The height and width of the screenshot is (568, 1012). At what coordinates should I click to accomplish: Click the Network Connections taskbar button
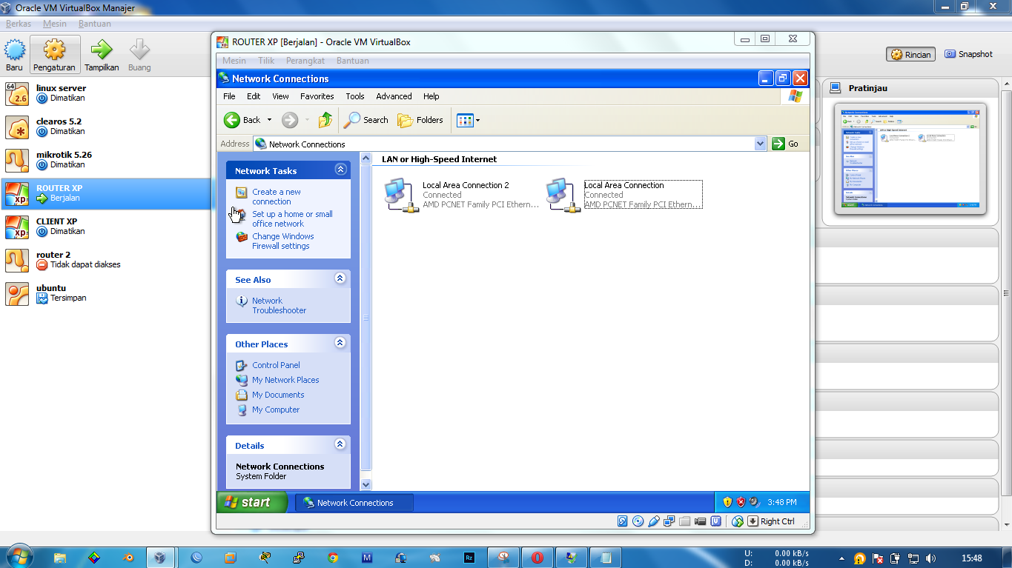(x=354, y=503)
